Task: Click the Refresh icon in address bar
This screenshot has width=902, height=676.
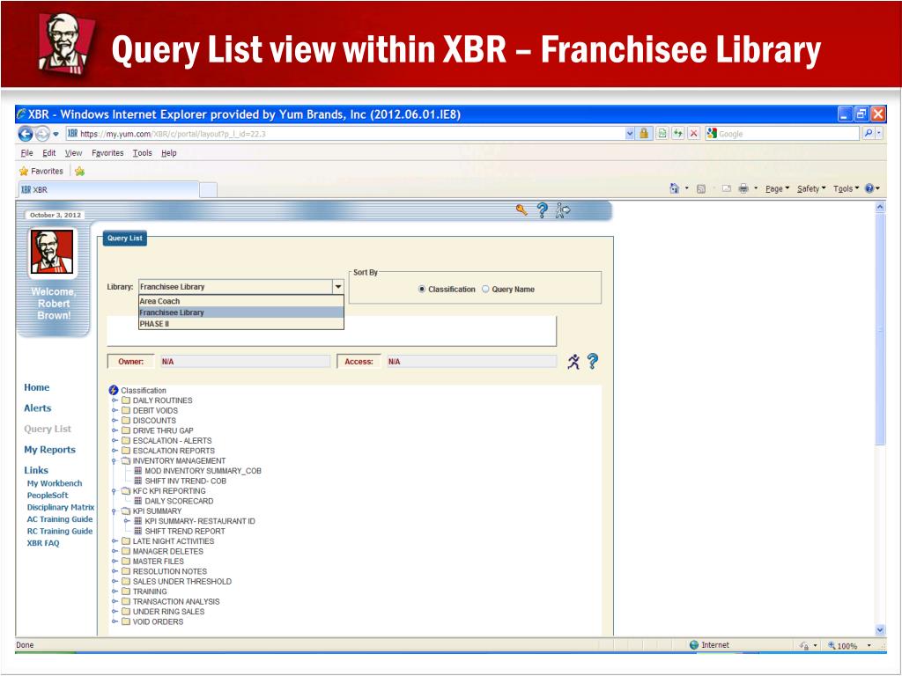Action: tap(678, 134)
